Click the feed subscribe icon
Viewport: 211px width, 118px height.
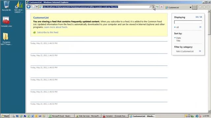coord(34,32)
